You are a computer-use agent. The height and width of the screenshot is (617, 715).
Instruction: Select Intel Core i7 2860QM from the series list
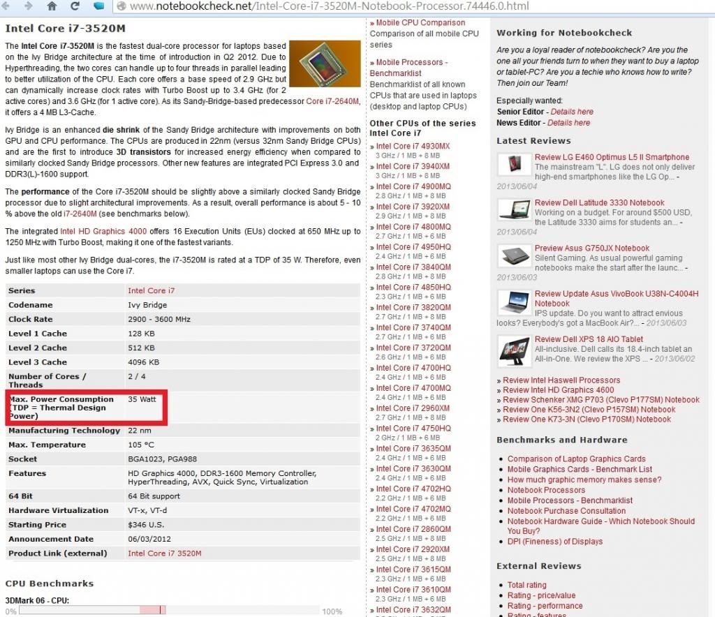[x=413, y=529]
